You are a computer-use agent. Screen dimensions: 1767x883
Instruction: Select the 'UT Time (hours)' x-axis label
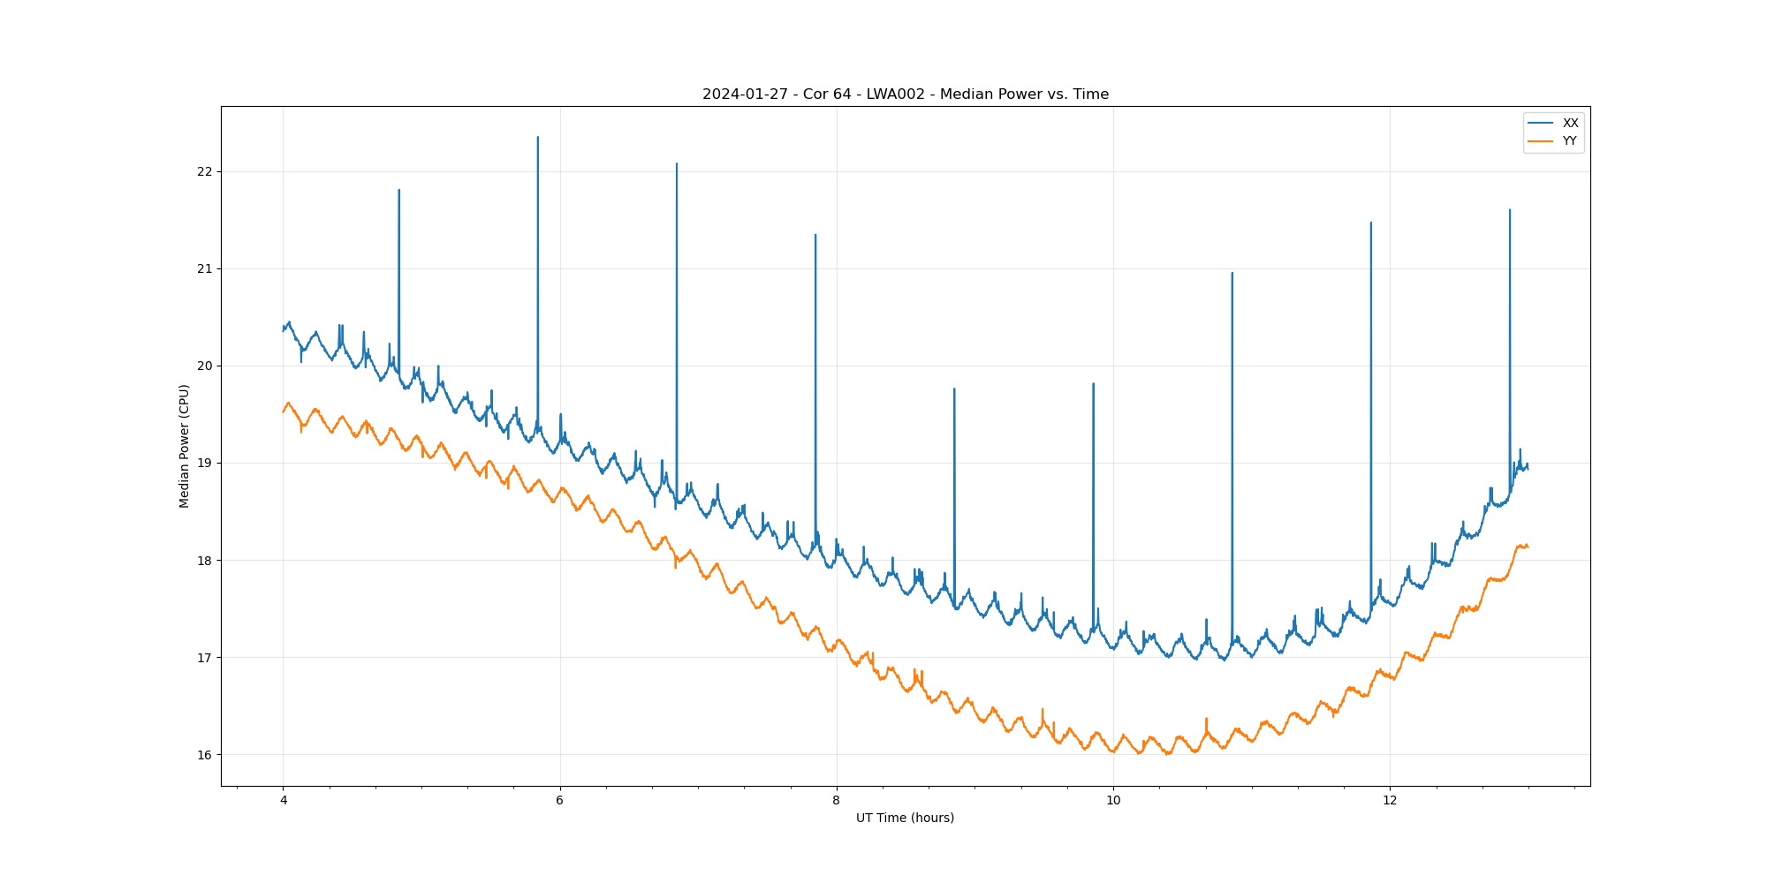pyautogui.click(x=905, y=818)
